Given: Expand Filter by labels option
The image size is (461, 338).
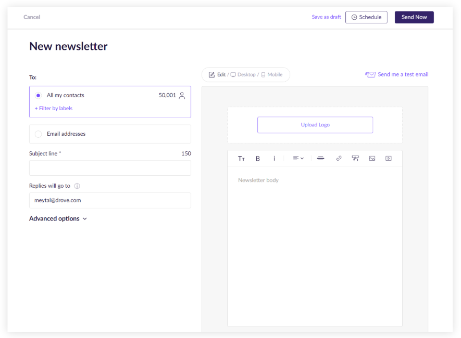Looking at the screenshot, I should [54, 109].
